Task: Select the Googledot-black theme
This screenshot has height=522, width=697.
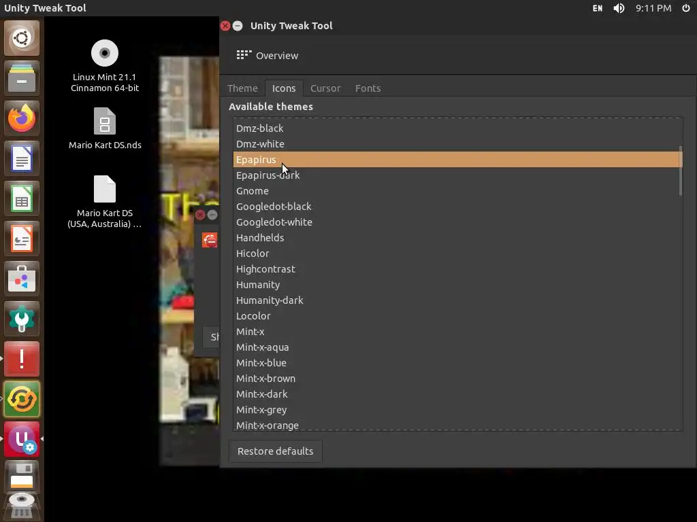Action: pyautogui.click(x=457, y=207)
